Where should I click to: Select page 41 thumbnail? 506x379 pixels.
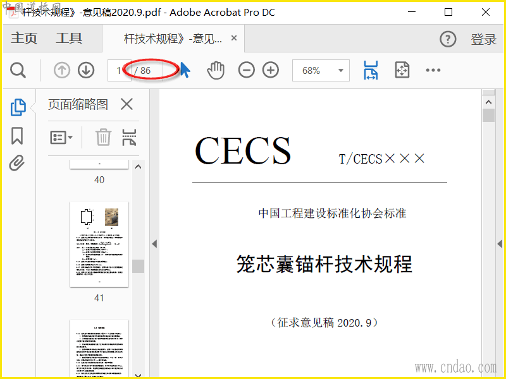point(99,244)
